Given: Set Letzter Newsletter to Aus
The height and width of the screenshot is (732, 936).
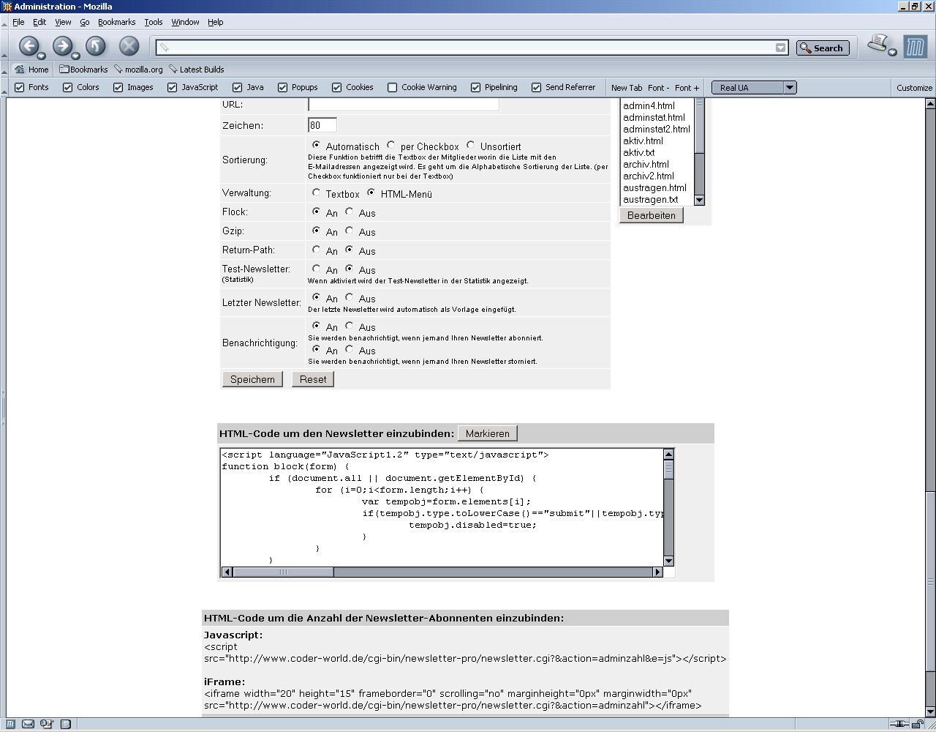Looking at the screenshot, I should click(x=350, y=297).
